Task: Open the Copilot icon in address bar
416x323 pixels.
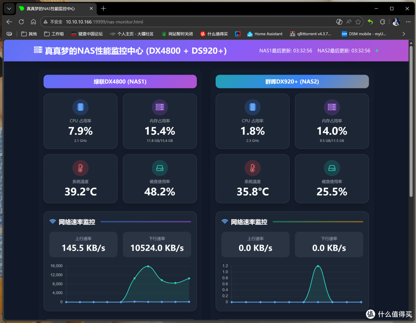Action: [339, 22]
